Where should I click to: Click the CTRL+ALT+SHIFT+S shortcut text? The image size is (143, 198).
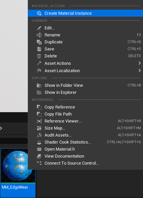click(124, 142)
